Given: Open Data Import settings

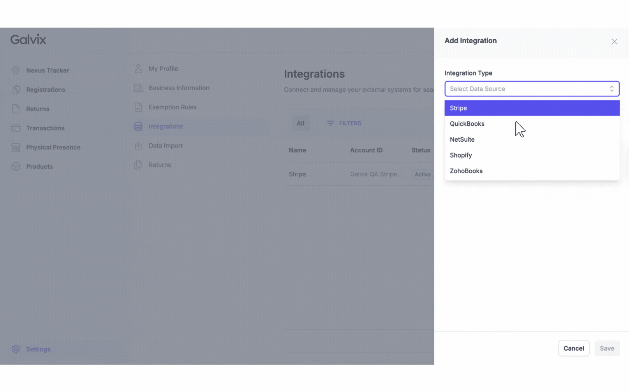Looking at the screenshot, I should tap(166, 146).
